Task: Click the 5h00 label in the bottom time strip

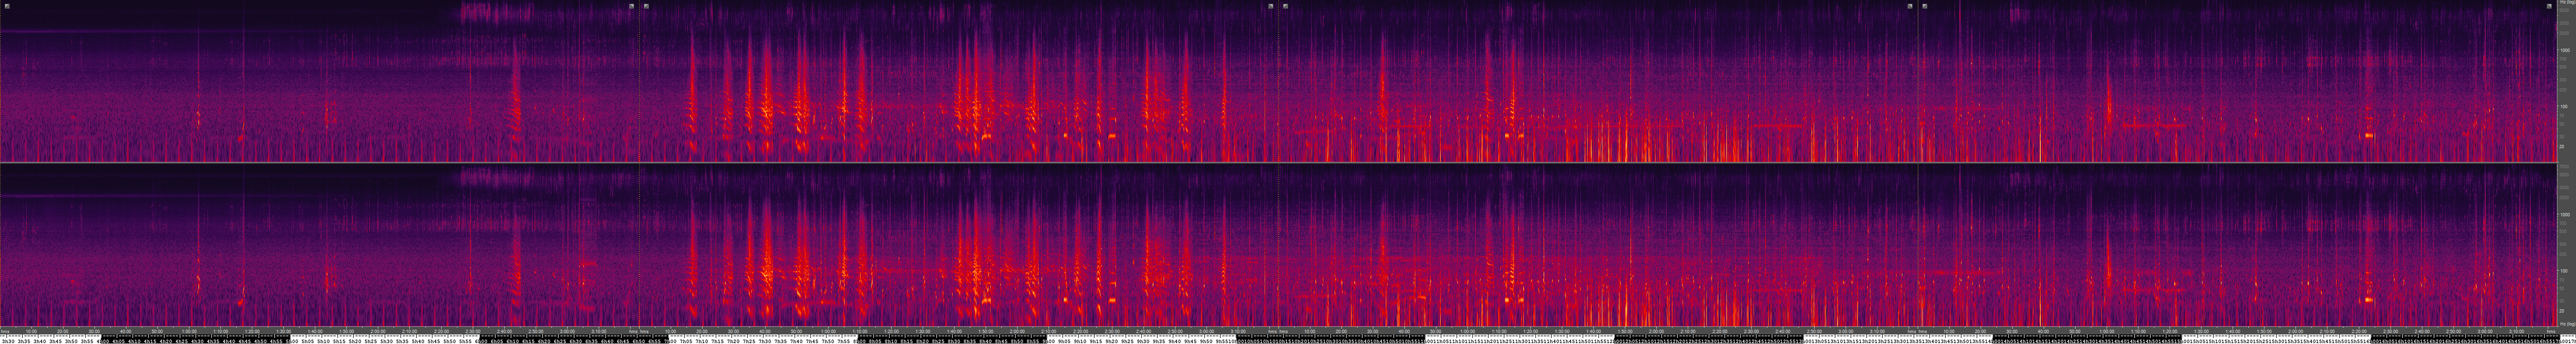Action: (294, 340)
